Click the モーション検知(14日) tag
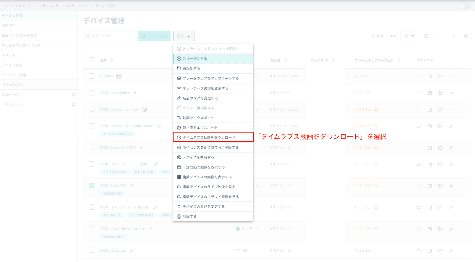 point(117,134)
